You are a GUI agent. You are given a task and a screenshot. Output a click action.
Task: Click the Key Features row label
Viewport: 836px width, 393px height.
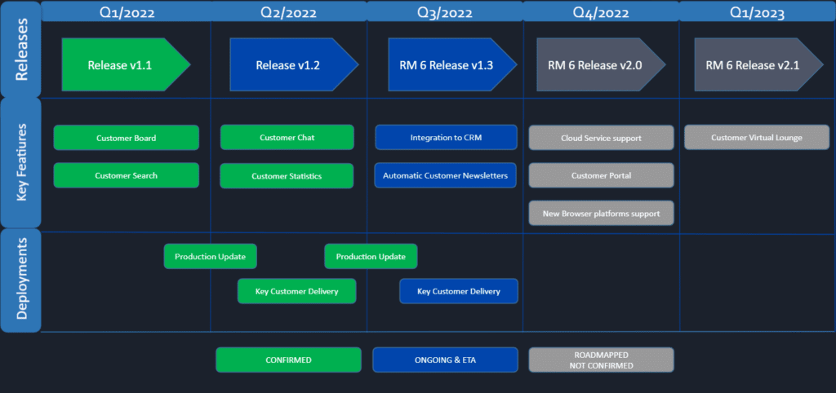(x=20, y=162)
